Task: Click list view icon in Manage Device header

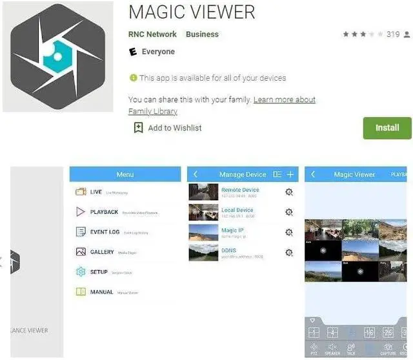Action: coord(277,175)
